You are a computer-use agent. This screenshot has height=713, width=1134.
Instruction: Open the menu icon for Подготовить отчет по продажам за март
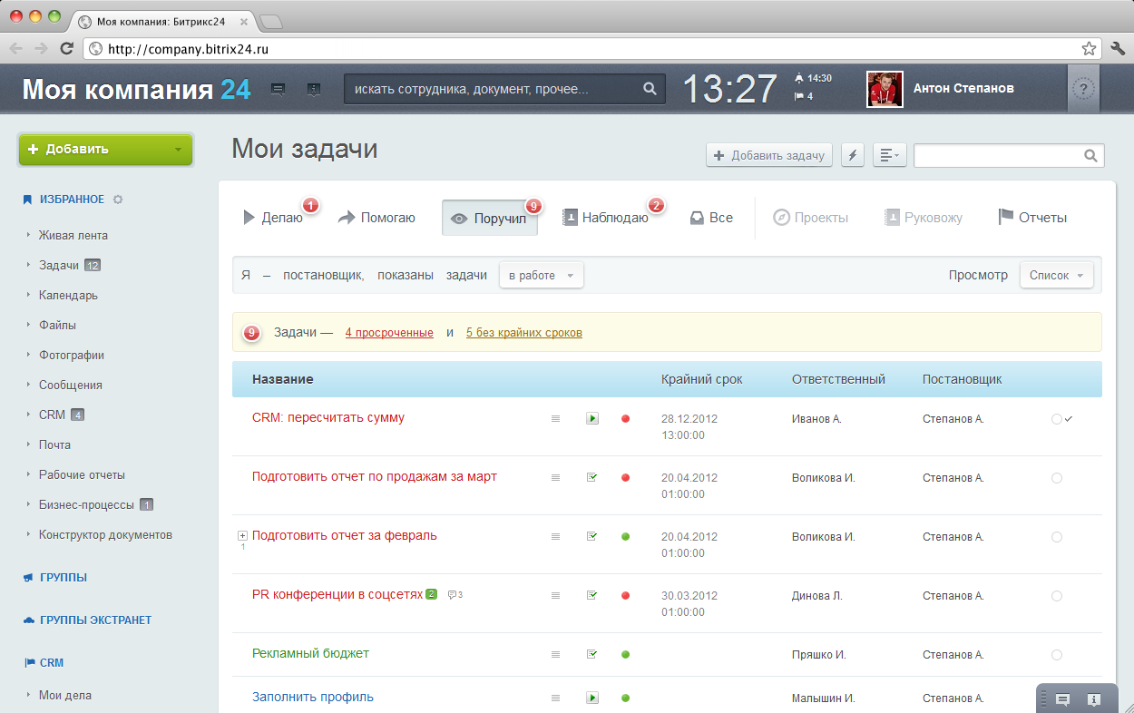[556, 477]
